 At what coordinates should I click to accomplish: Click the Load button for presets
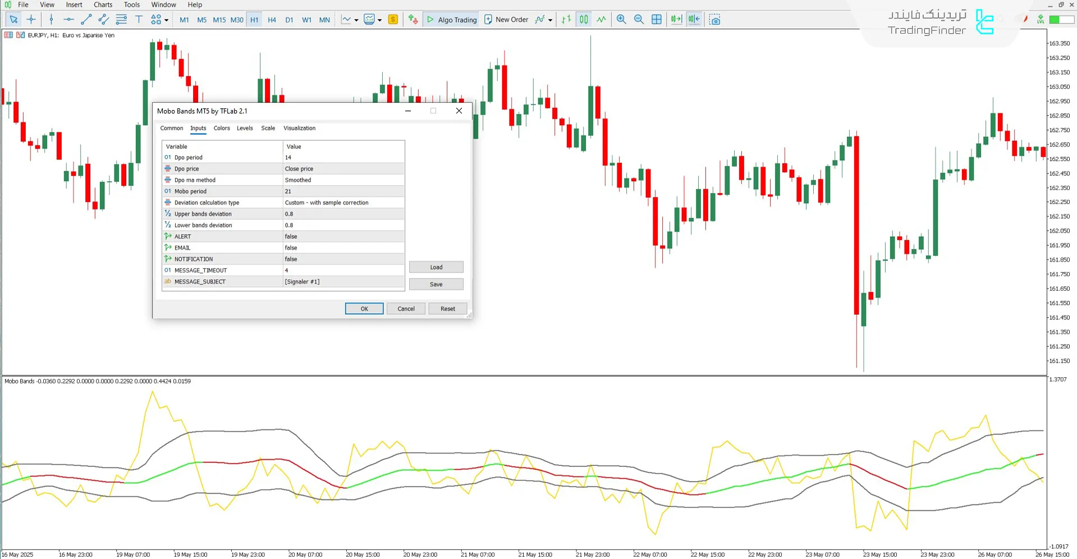436,267
